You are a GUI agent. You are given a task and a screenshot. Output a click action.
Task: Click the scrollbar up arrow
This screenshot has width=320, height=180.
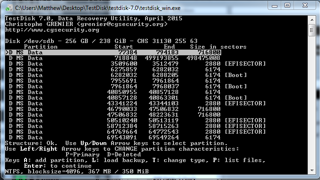pyautogui.click(x=312, y=20)
